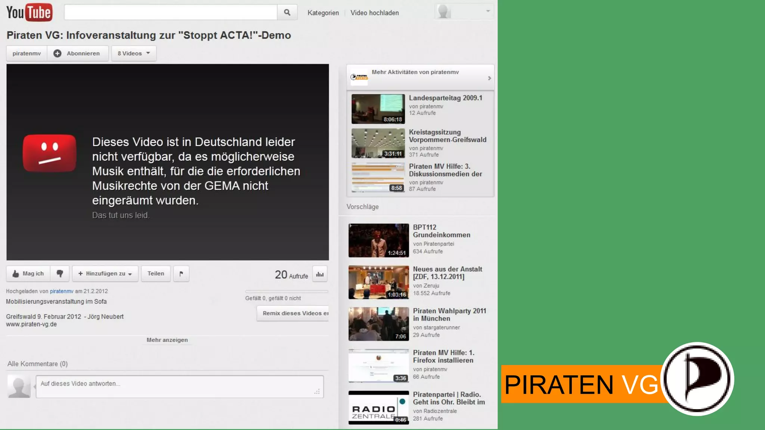Screen dimensions: 765x430
Task: Open the Kategorien menu item
Action: (323, 13)
